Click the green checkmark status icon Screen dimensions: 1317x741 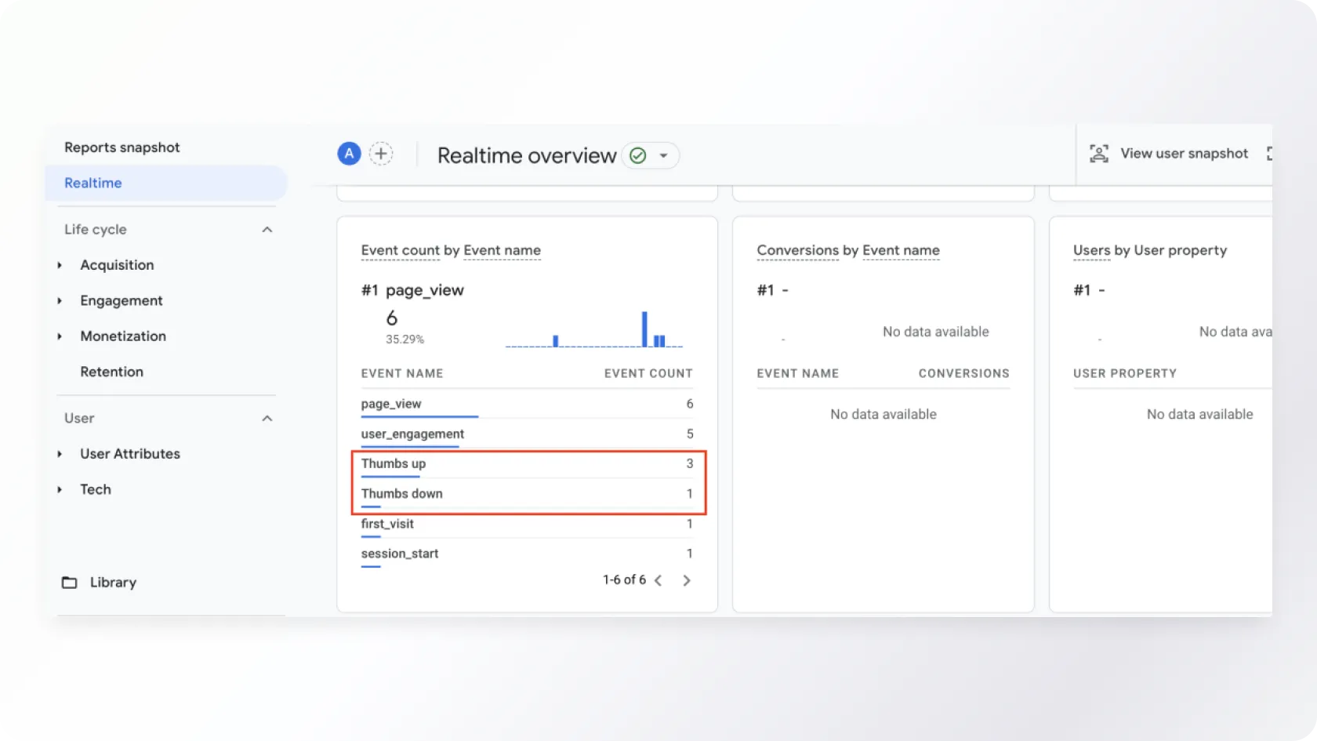coord(638,155)
